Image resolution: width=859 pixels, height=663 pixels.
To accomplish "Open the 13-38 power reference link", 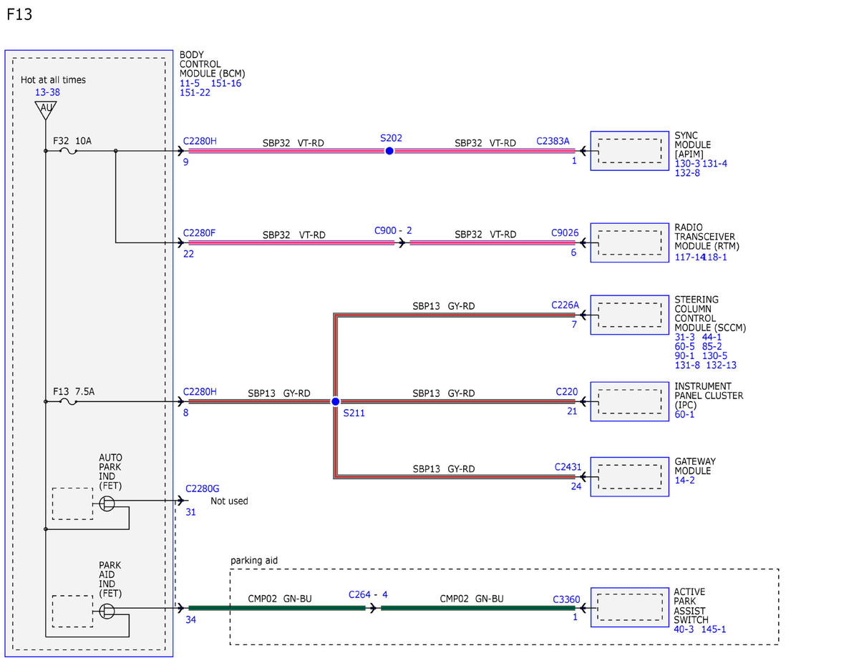I will 47,92.
